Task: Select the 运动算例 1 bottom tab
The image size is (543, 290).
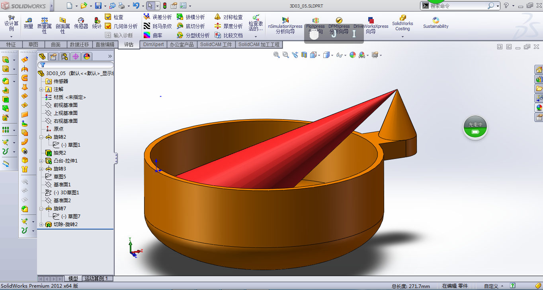Action: coord(98,278)
